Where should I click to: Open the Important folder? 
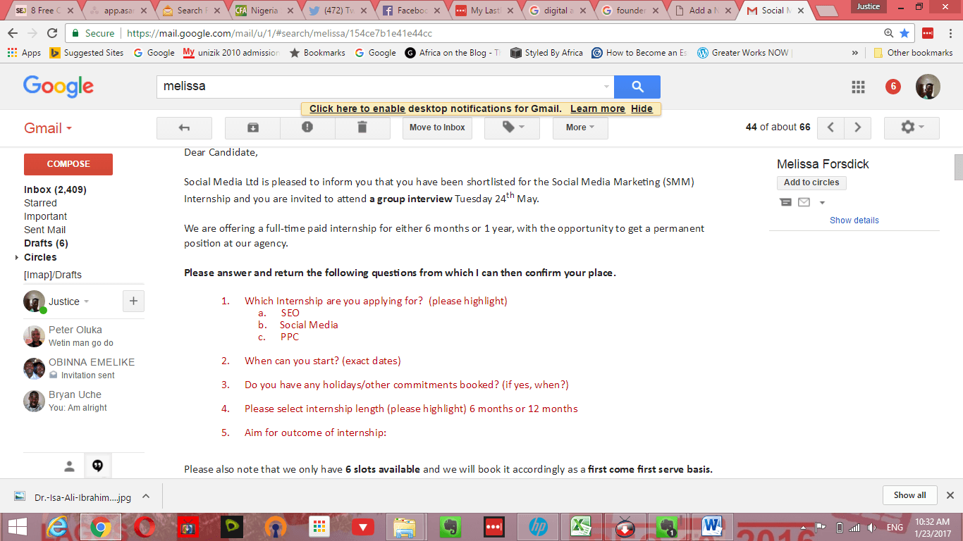point(45,216)
